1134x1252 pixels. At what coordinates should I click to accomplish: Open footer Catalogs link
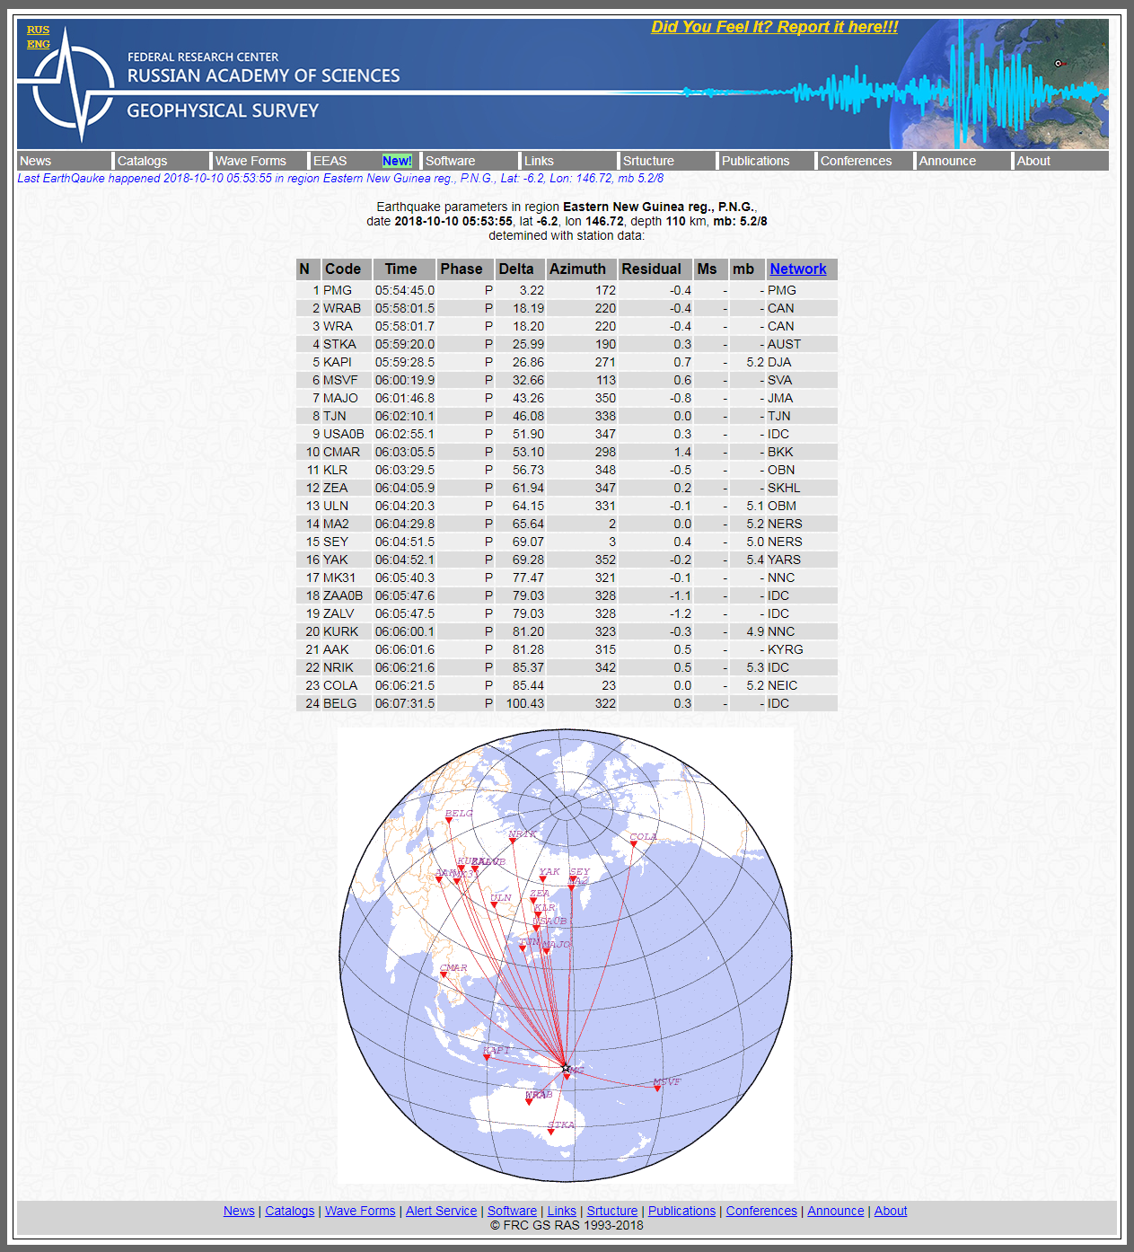(290, 1211)
